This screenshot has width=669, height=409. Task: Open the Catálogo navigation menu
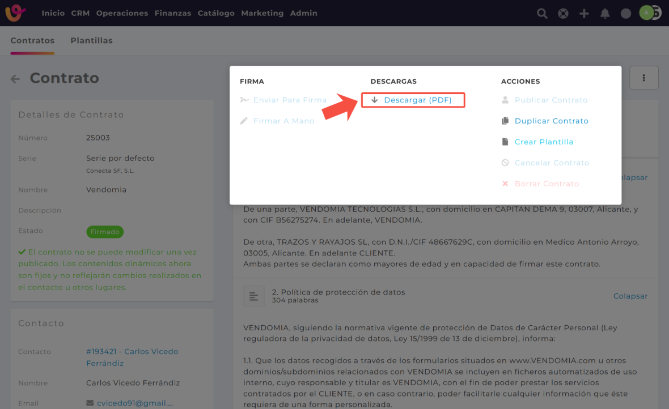pyautogui.click(x=216, y=13)
